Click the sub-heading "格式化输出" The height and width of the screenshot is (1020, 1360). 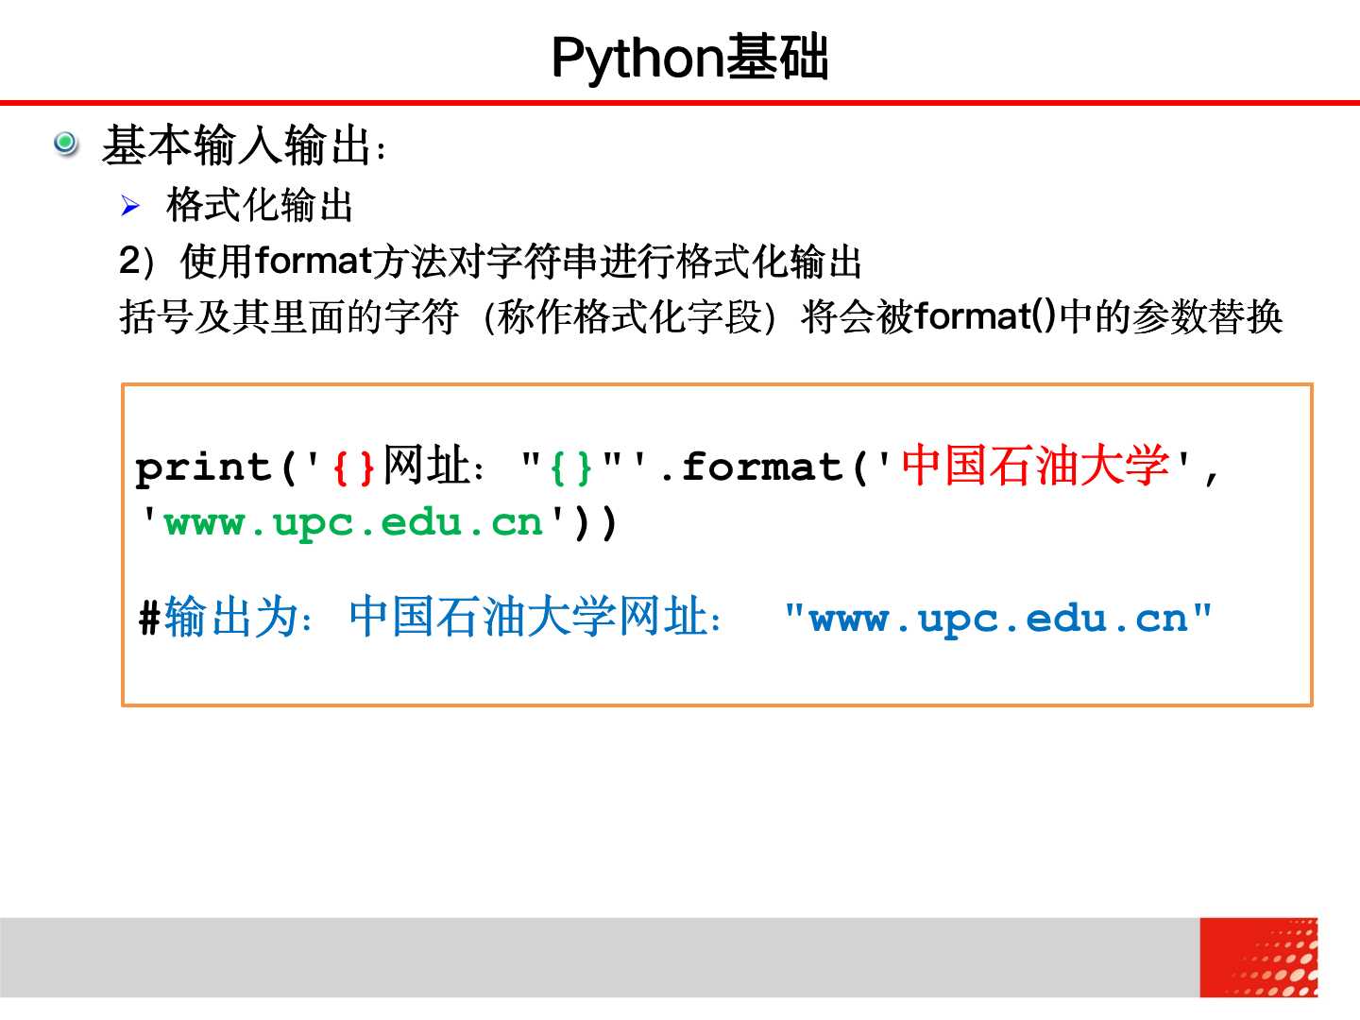pyautogui.click(x=260, y=205)
